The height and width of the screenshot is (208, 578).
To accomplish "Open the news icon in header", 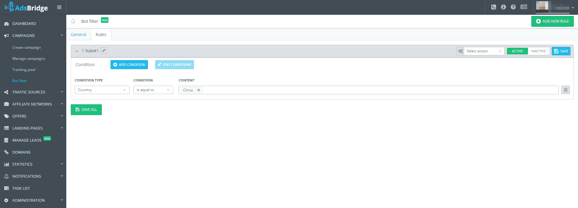I will click(524, 7).
